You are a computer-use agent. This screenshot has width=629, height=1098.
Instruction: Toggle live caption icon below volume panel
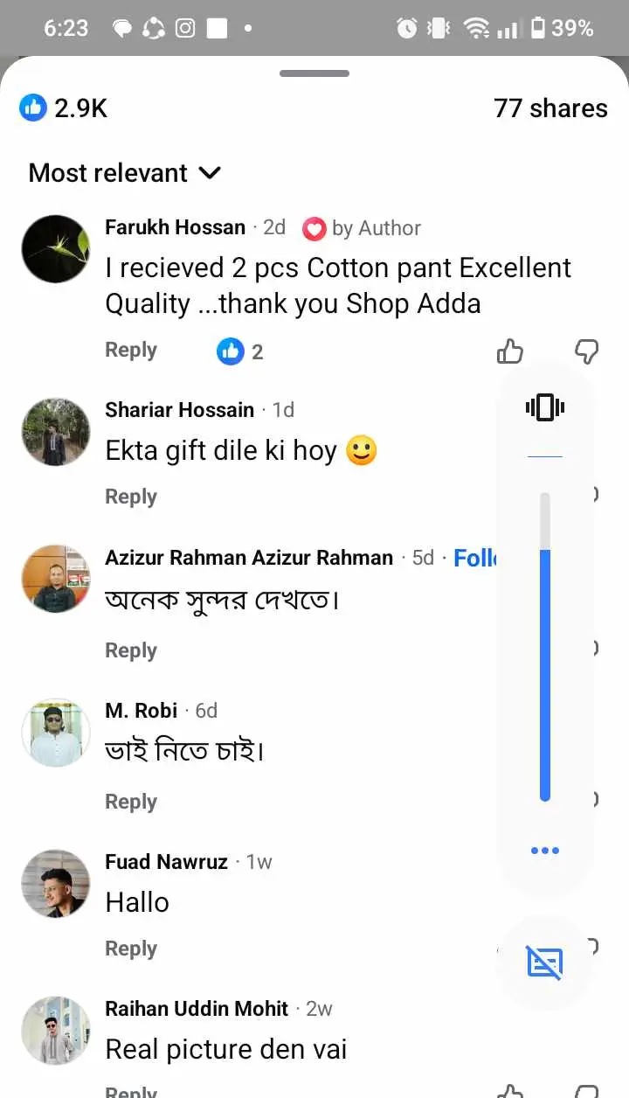(545, 962)
